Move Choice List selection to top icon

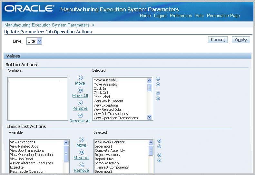(159, 141)
